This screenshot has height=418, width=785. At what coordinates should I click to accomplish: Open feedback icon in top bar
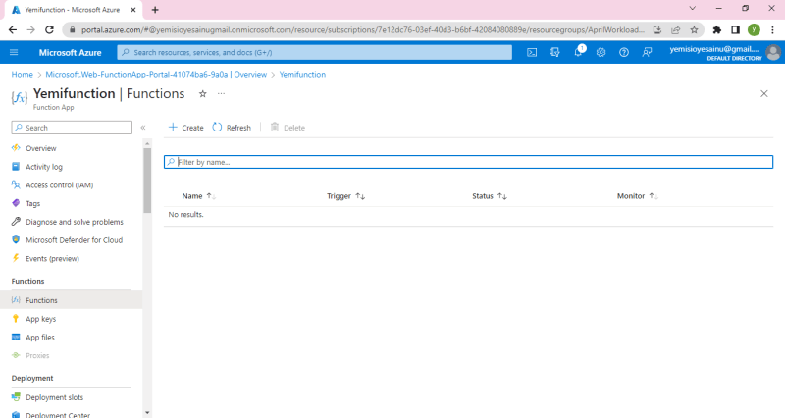(x=647, y=52)
